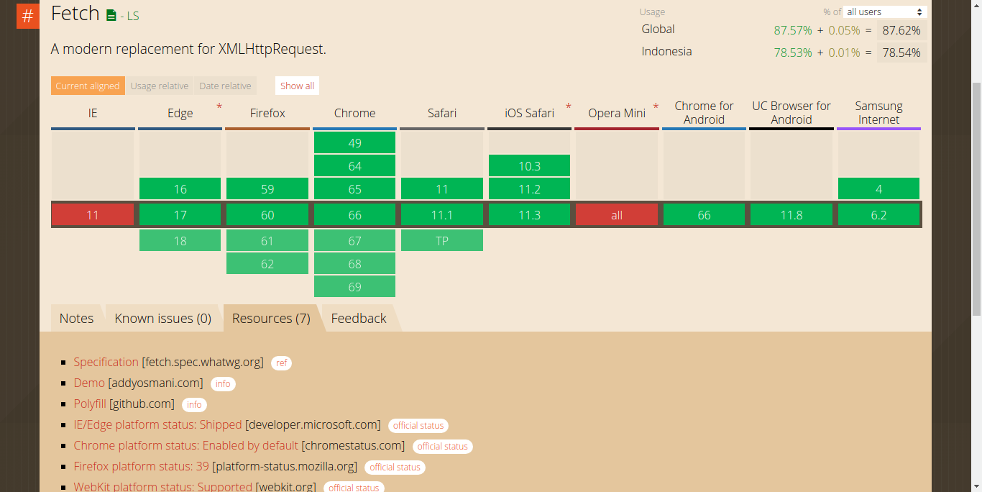Open the Demo link on addyosmani.com

[x=88, y=383]
